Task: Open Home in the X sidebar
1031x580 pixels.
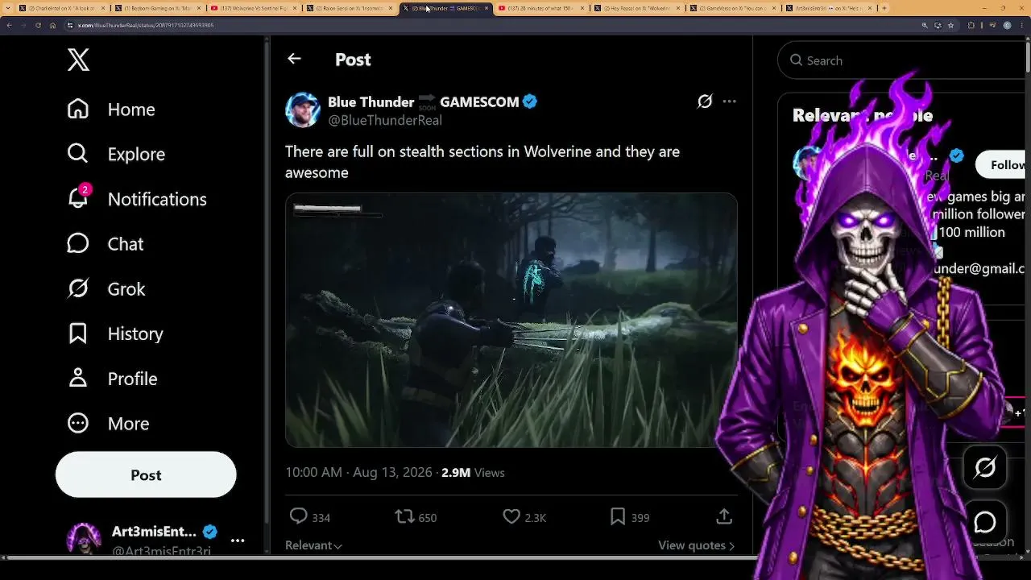Action: click(x=111, y=110)
